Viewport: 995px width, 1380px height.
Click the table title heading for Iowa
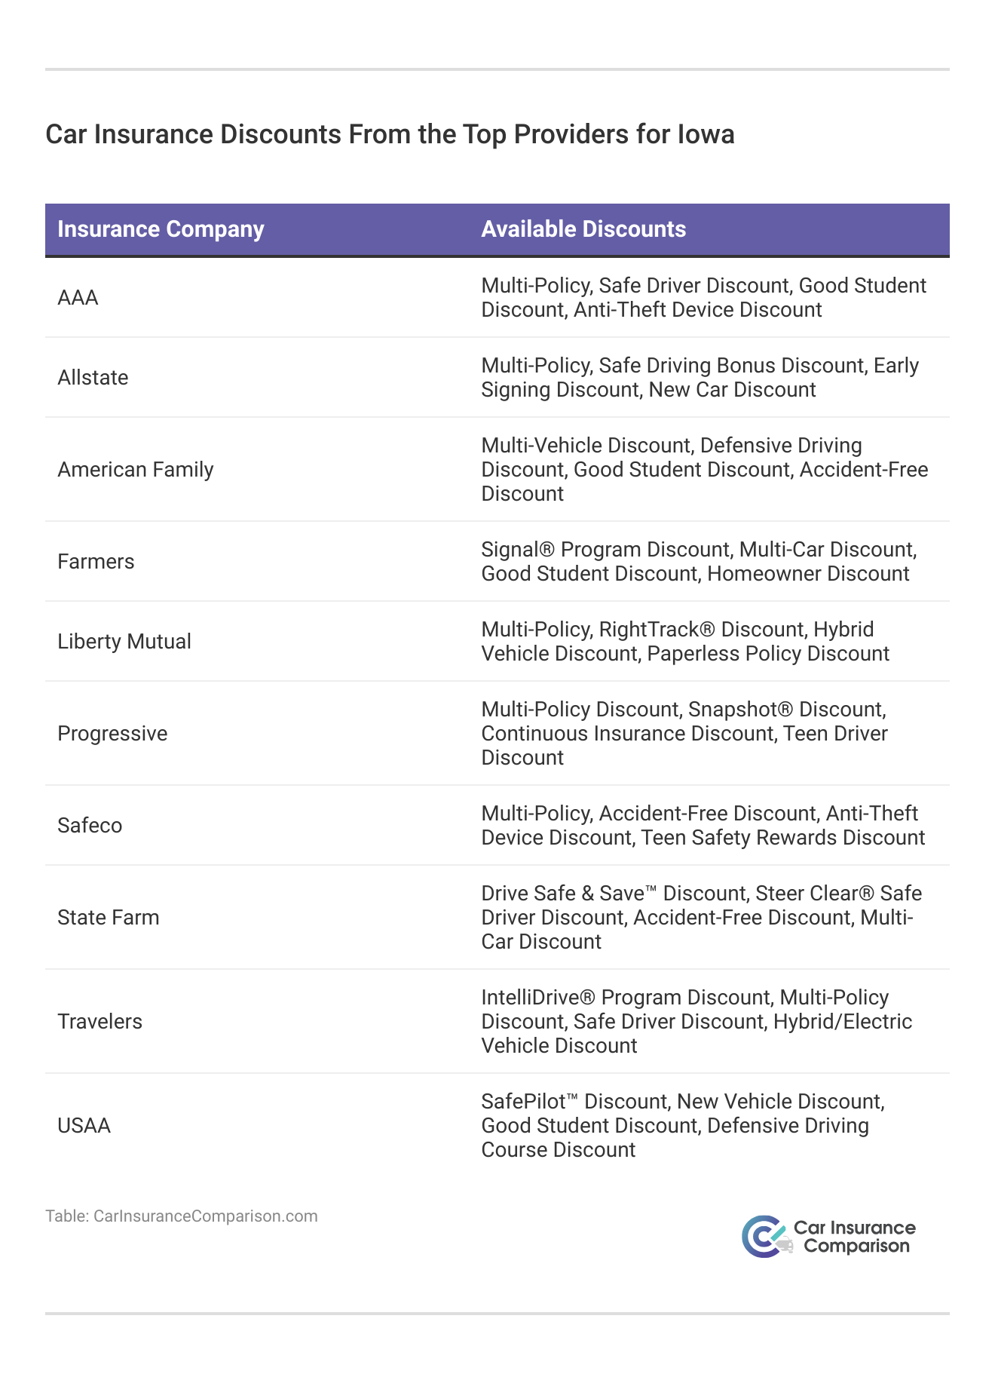[390, 134]
